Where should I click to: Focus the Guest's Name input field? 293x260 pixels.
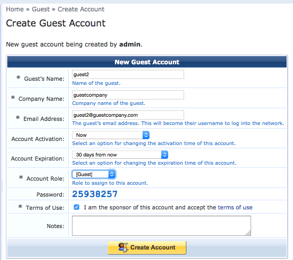point(128,74)
